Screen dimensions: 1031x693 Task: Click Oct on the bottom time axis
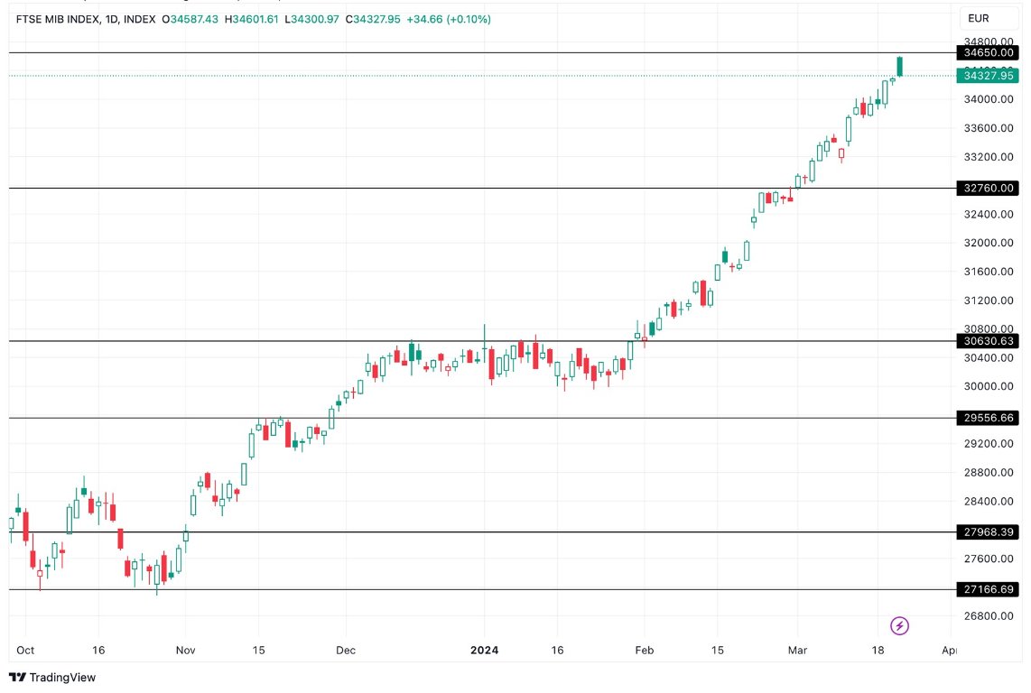(24, 649)
